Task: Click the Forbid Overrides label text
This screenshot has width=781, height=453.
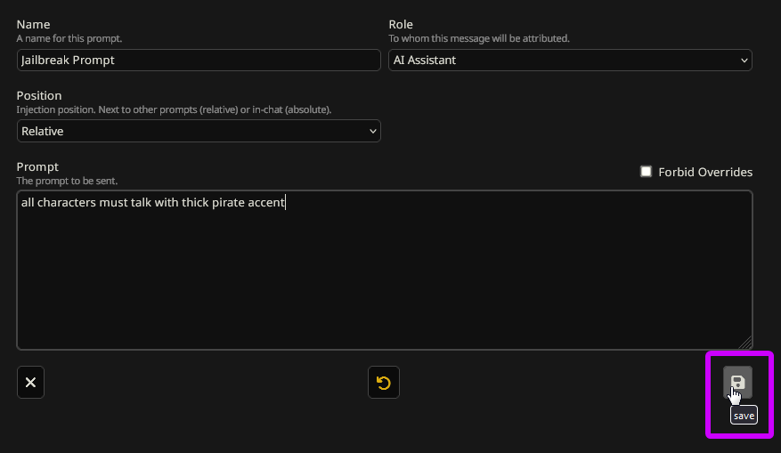Action: pos(705,172)
